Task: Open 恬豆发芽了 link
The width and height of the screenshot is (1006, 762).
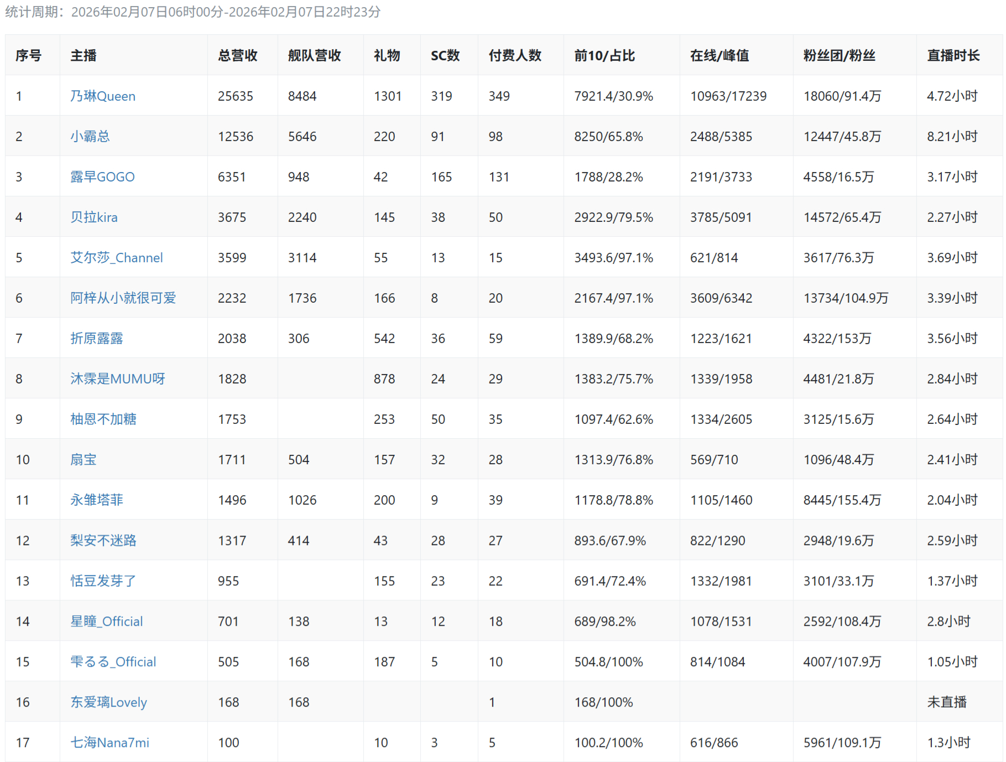Action: 103,581
